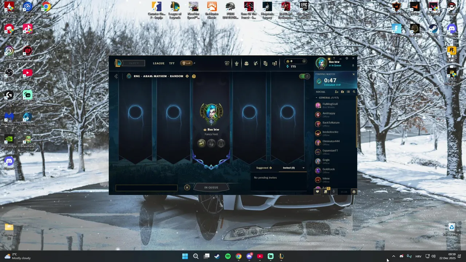Click the friends list scrollbar

[x=356, y=122]
